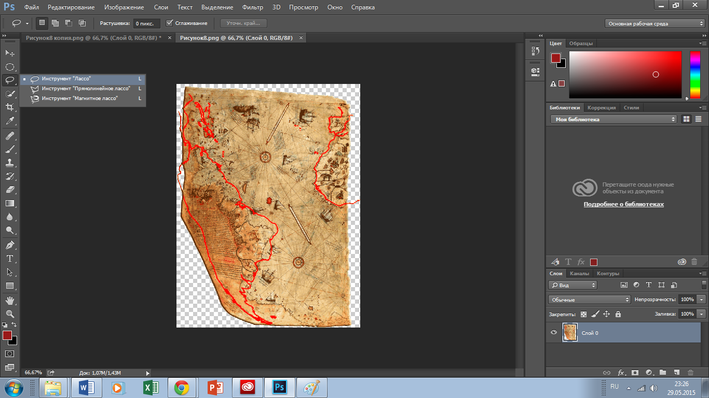
Task: Switch libraries panel to list view
Action: point(698,119)
